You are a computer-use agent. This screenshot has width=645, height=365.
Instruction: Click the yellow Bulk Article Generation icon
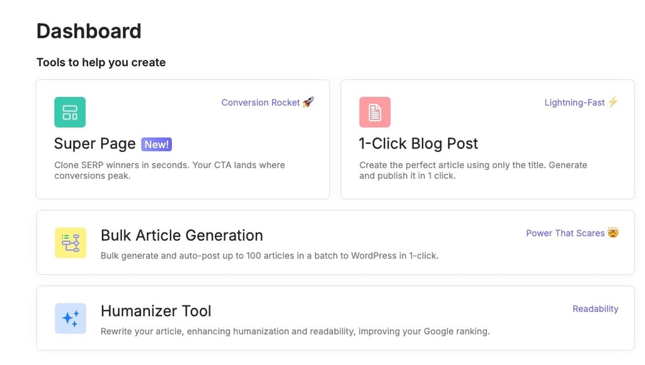pyautogui.click(x=71, y=242)
